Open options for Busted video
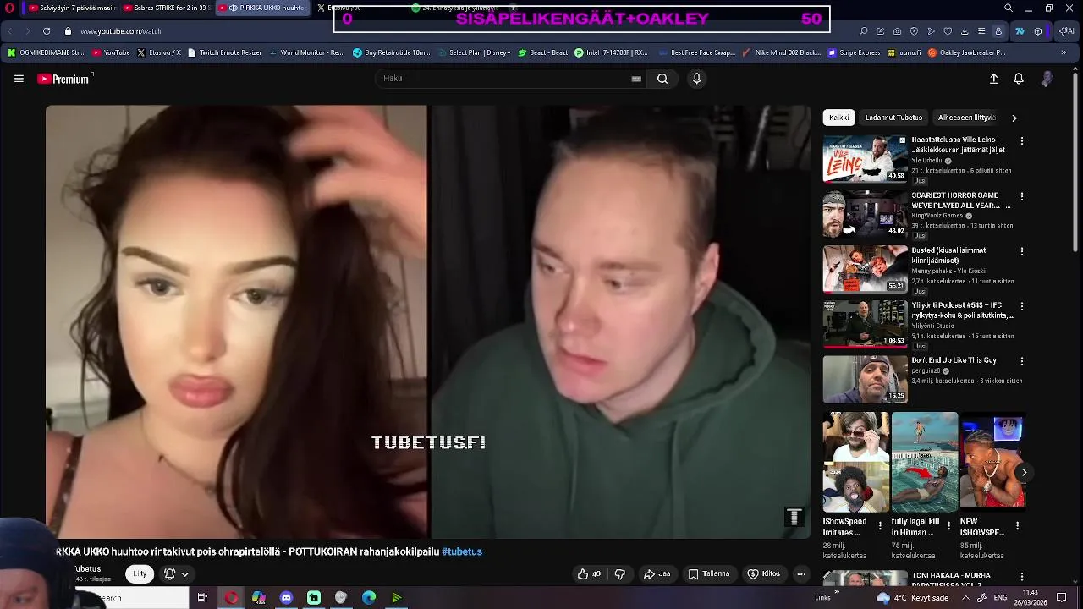 pyautogui.click(x=1022, y=251)
